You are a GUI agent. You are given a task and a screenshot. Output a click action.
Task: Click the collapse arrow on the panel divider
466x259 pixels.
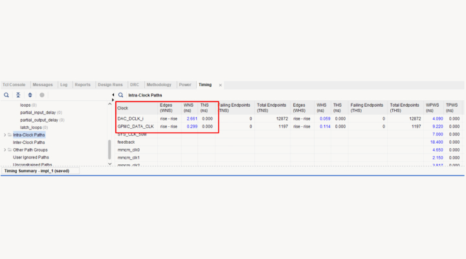coord(113,95)
